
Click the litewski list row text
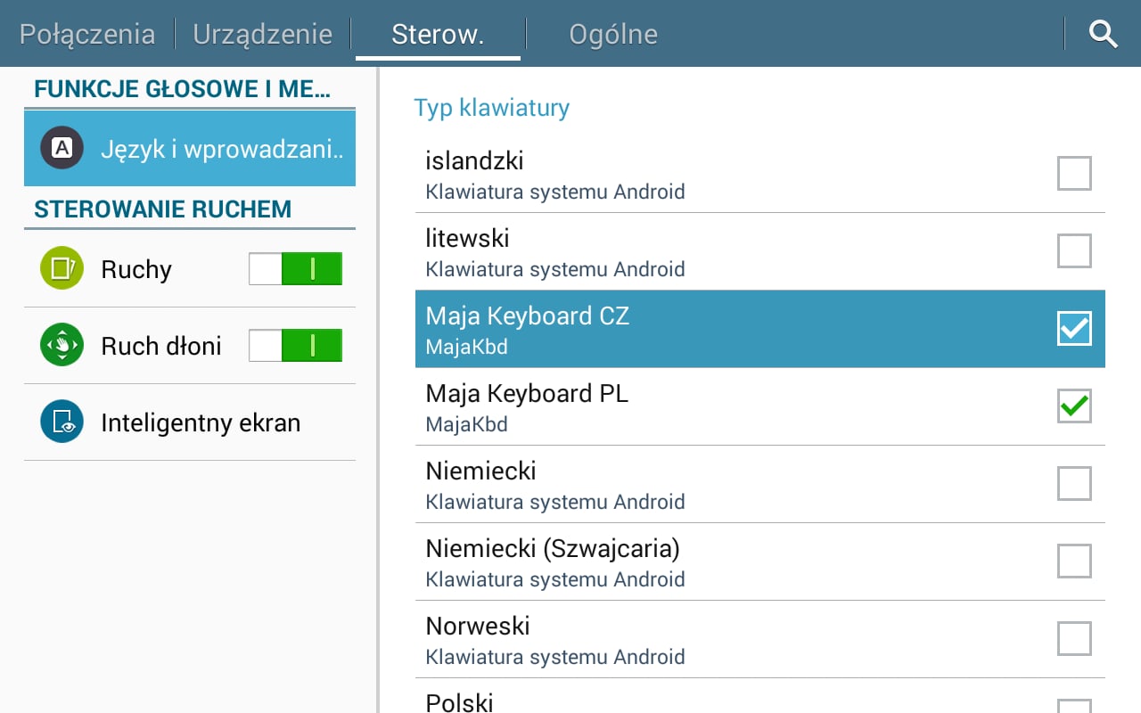click(467, 239)
